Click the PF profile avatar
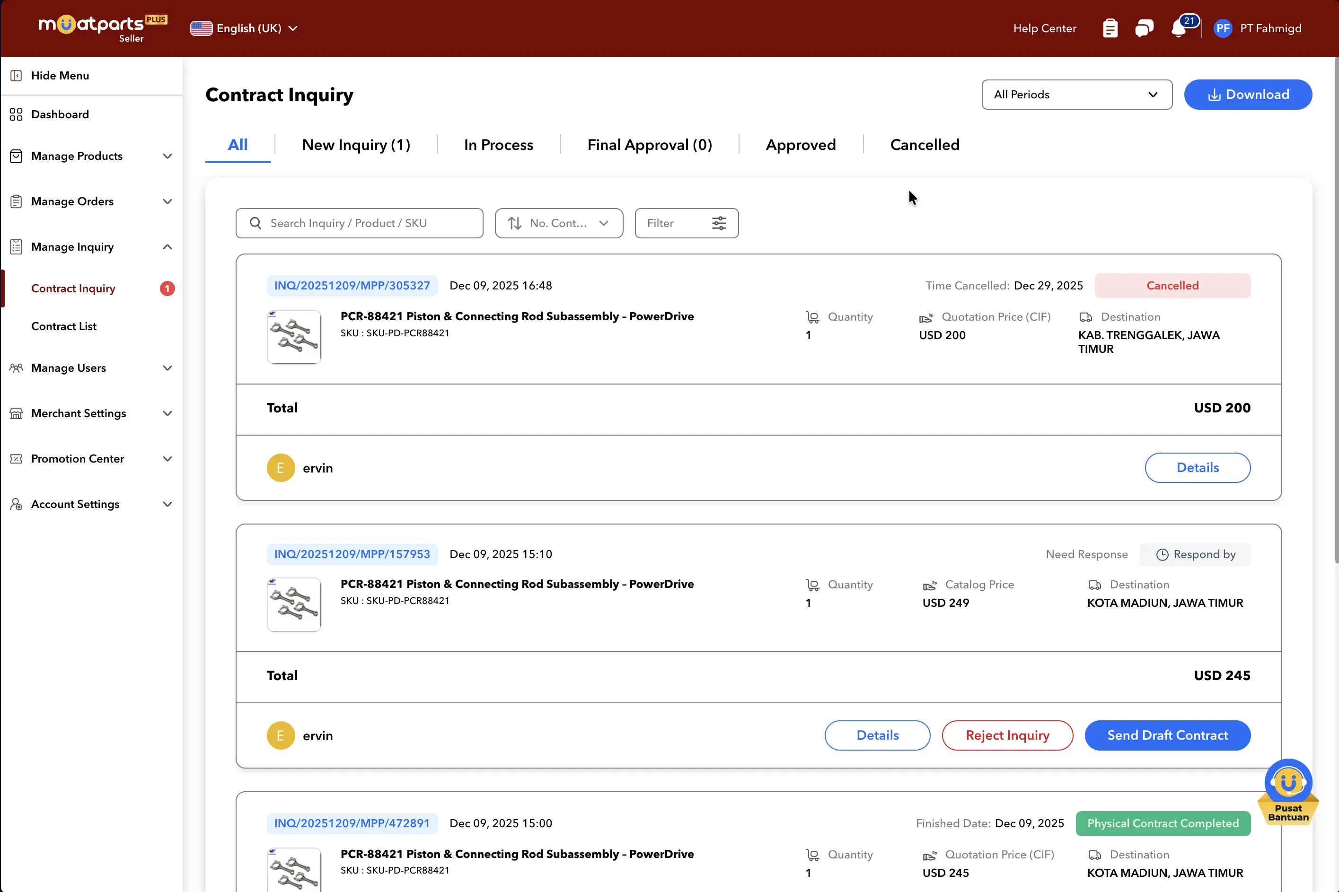1339x892 pixels. pos(1222,28)
